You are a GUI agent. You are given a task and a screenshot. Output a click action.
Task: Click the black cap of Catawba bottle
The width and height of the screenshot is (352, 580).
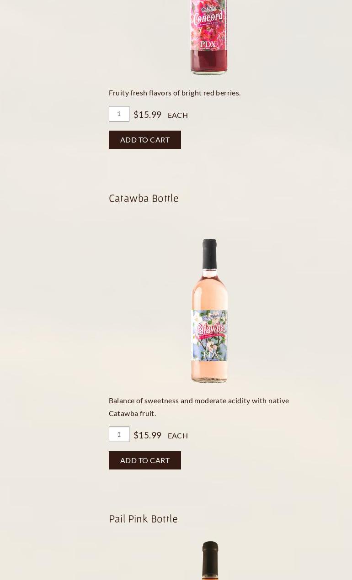pos(209,253)
